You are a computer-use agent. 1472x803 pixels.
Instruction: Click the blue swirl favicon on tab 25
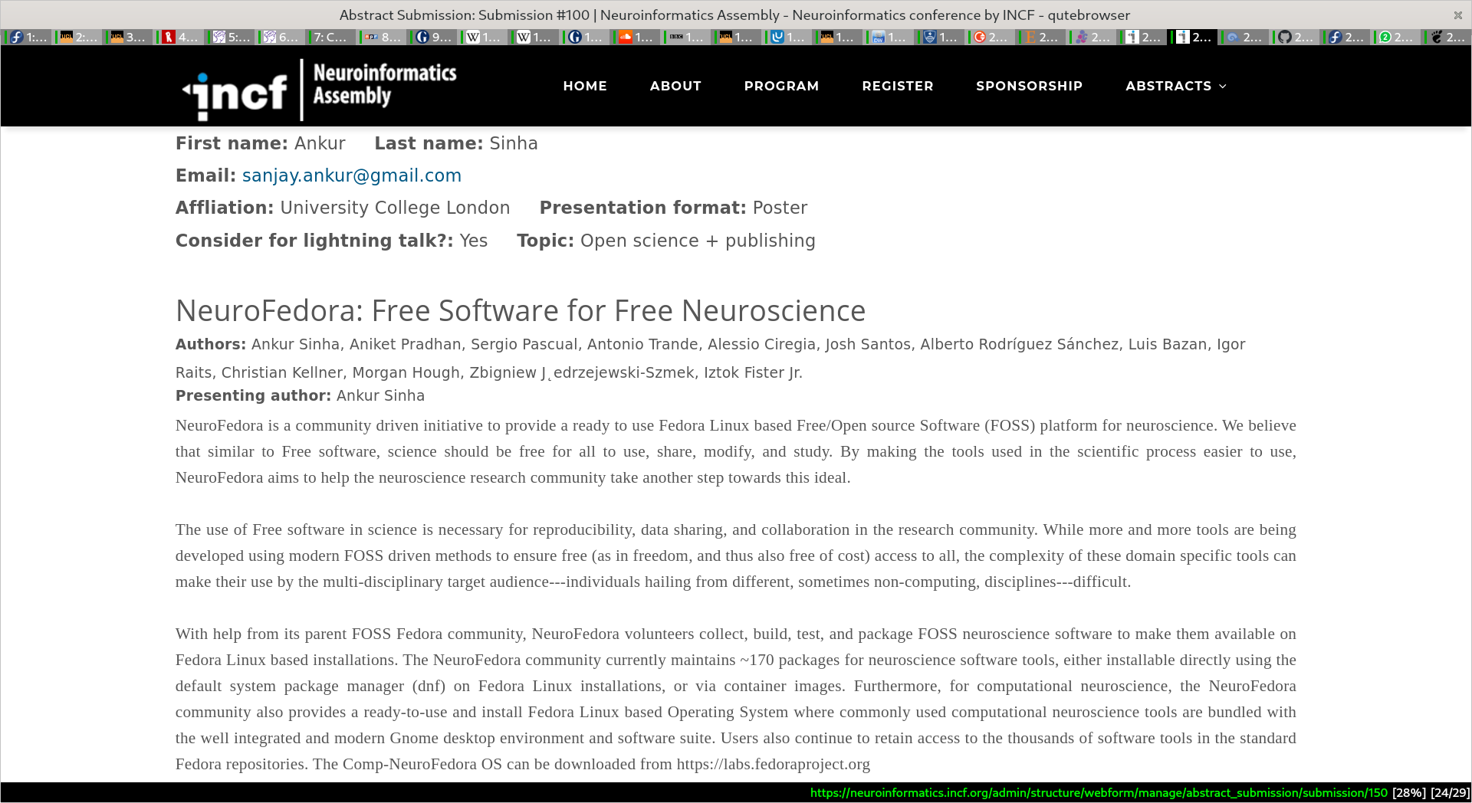coord(1233,37)
